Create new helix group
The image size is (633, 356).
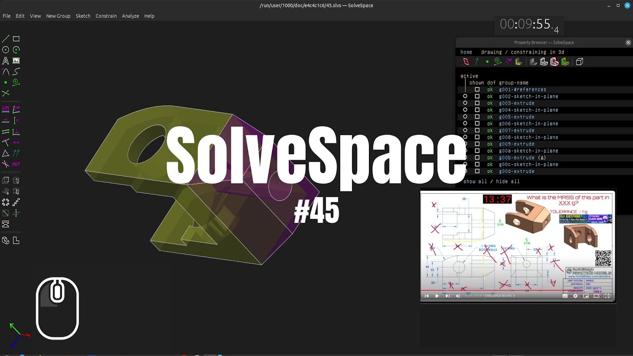click(x=5, y=191)
